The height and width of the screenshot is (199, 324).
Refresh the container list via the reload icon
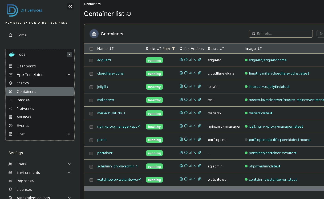[x=129, y=14]
